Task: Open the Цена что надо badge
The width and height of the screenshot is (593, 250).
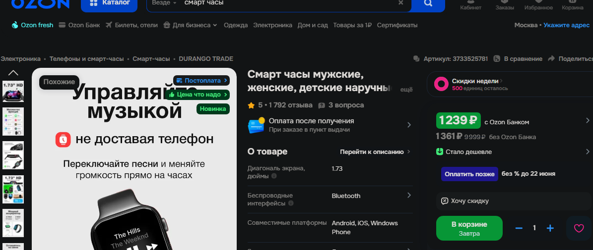Action: coord(198,95)
